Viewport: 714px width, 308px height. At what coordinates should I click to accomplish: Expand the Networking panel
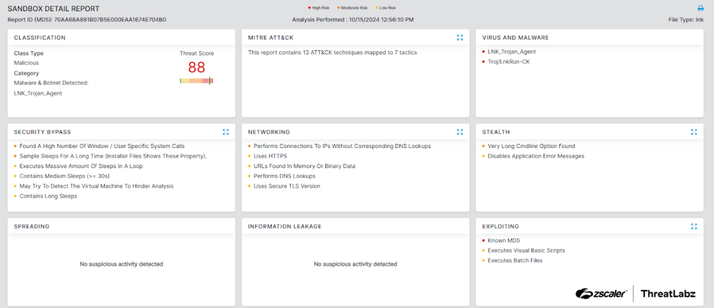[459, 132]
